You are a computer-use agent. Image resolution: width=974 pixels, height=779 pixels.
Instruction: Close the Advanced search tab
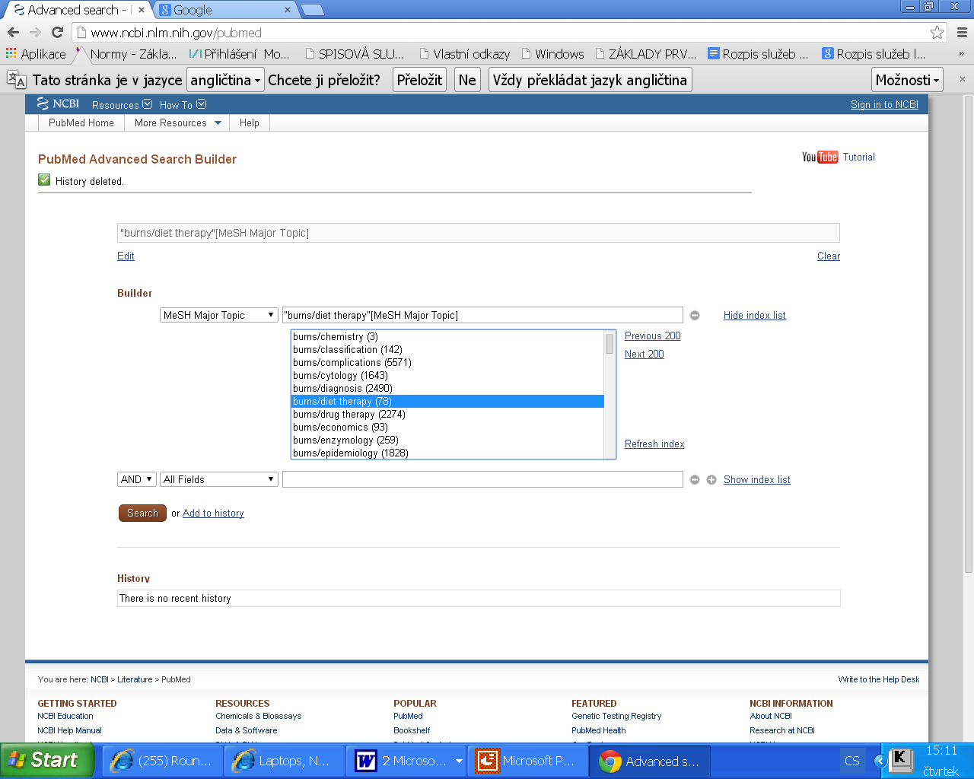[142, 10]
